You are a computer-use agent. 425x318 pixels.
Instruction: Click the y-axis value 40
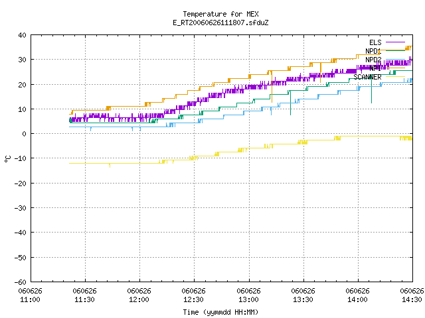(22, 35)
